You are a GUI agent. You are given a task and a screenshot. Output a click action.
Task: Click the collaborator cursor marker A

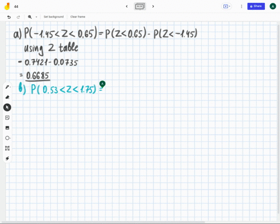pyautogui.click(x=103, y=84)
